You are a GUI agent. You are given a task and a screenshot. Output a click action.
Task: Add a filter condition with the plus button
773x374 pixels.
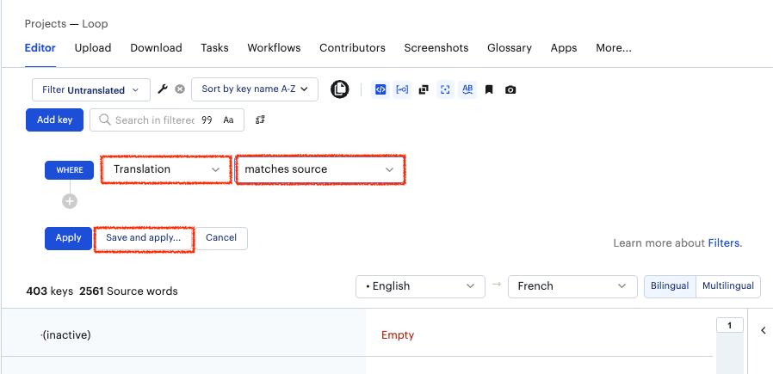coord(70,201)
